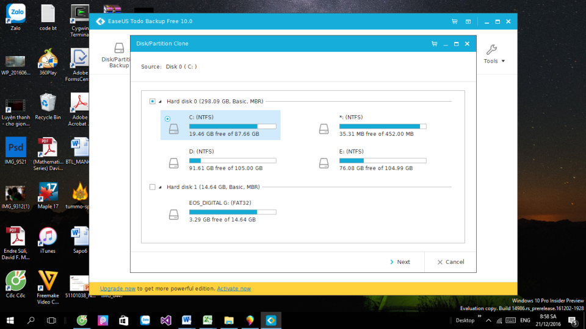Click the D: partition usage bar

coord(233,161)
